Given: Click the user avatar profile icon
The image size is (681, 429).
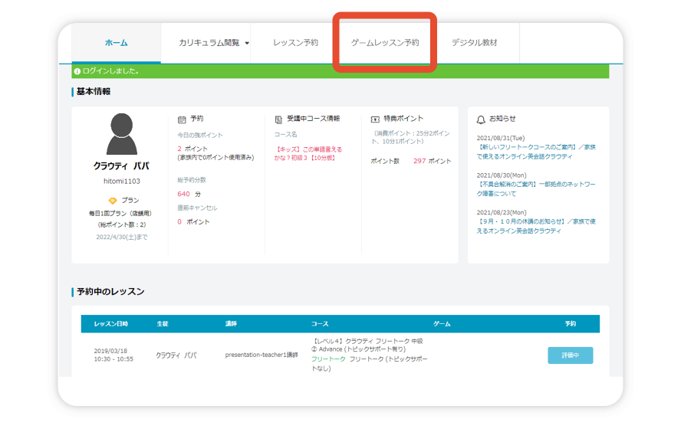Looking at the screenshot, I should tap(121, 134).
